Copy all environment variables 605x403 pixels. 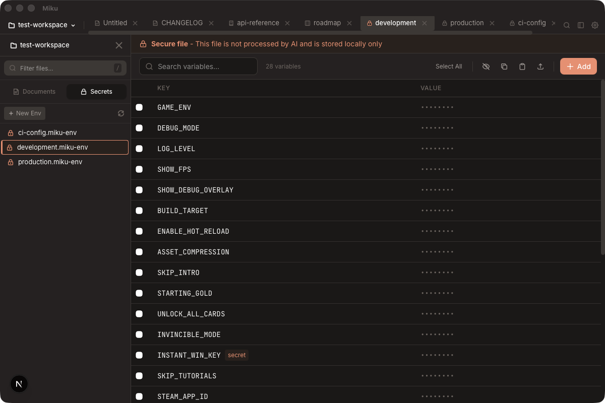pyautogui.click(x=504, y=66)
